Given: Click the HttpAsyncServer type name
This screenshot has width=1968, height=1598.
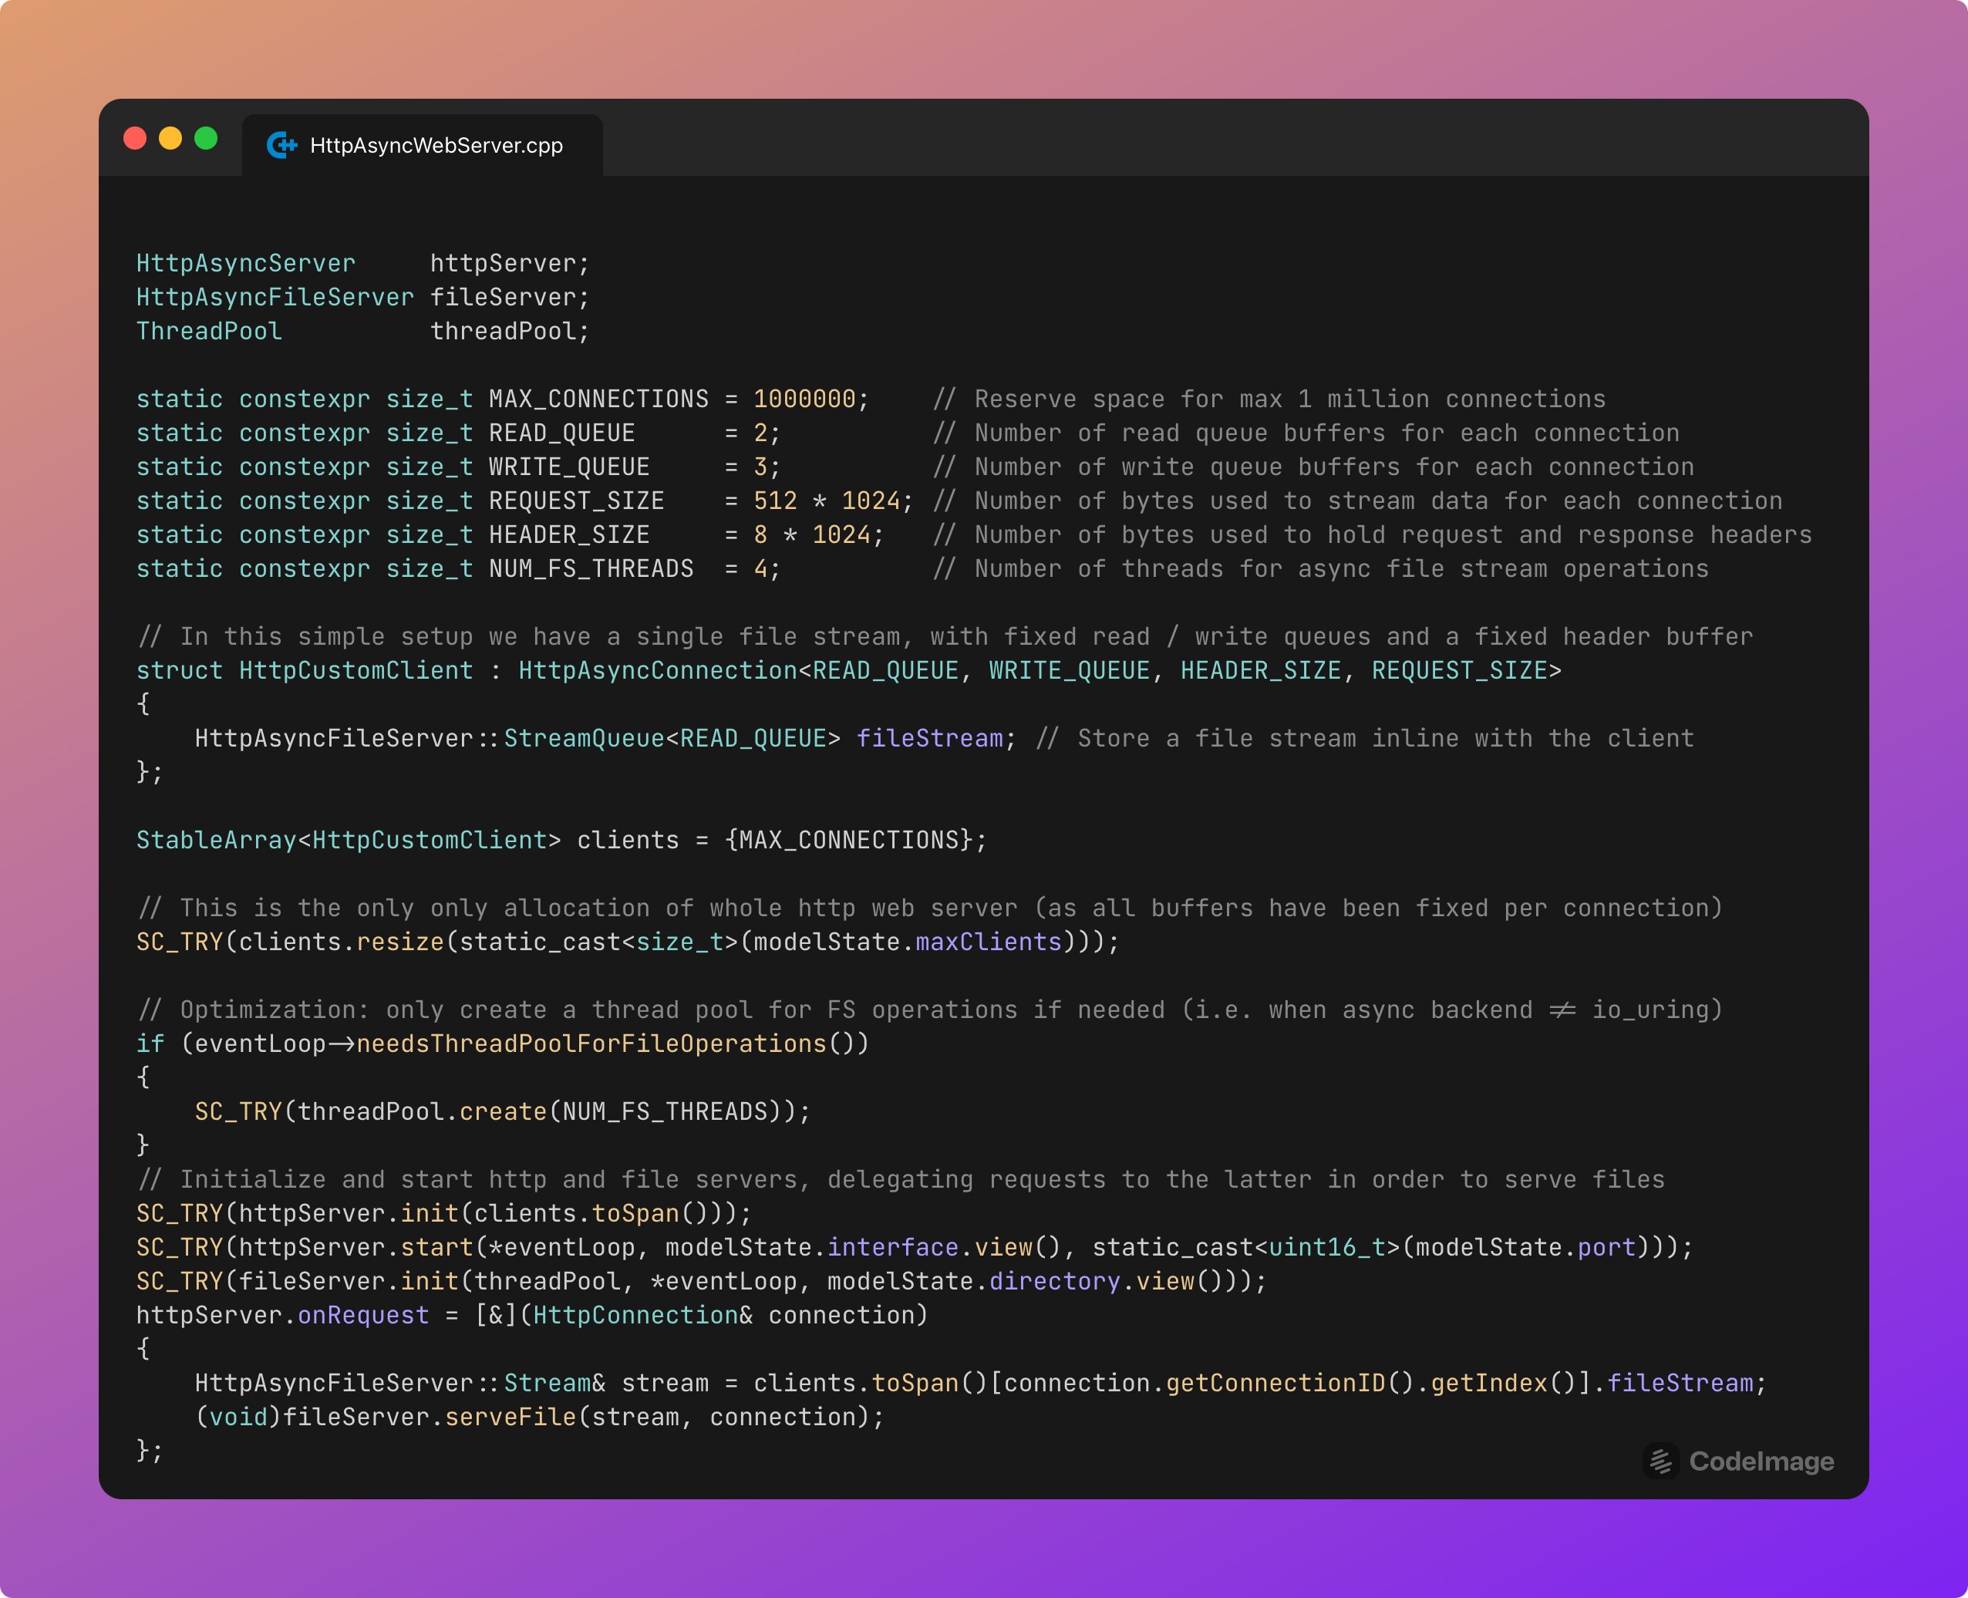Looking at the screenshot, I should (246, 263).
